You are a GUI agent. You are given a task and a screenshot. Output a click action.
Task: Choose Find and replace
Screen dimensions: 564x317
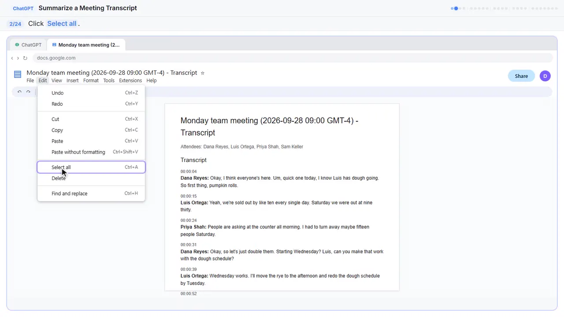tap(91, 193)
